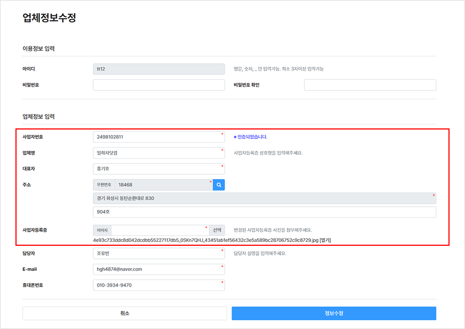Focus the 비밀번호 확인 confirm field
The image size is (465, 329).
pos(370,85)
